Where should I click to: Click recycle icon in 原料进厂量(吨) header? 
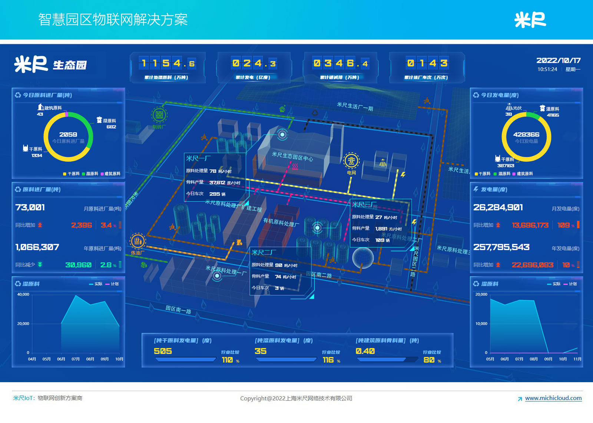pyautogui.click(x=18, y=189)
